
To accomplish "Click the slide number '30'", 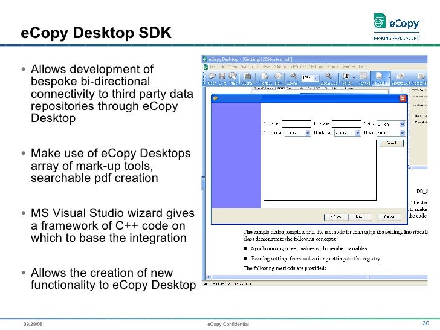I will [425, 323].
